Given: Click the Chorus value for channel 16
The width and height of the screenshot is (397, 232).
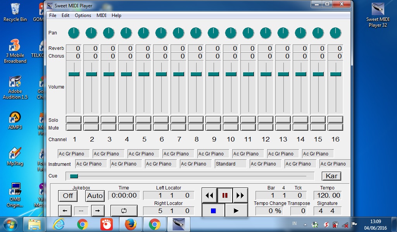Looking at the screenshot, I should [335, 56].
